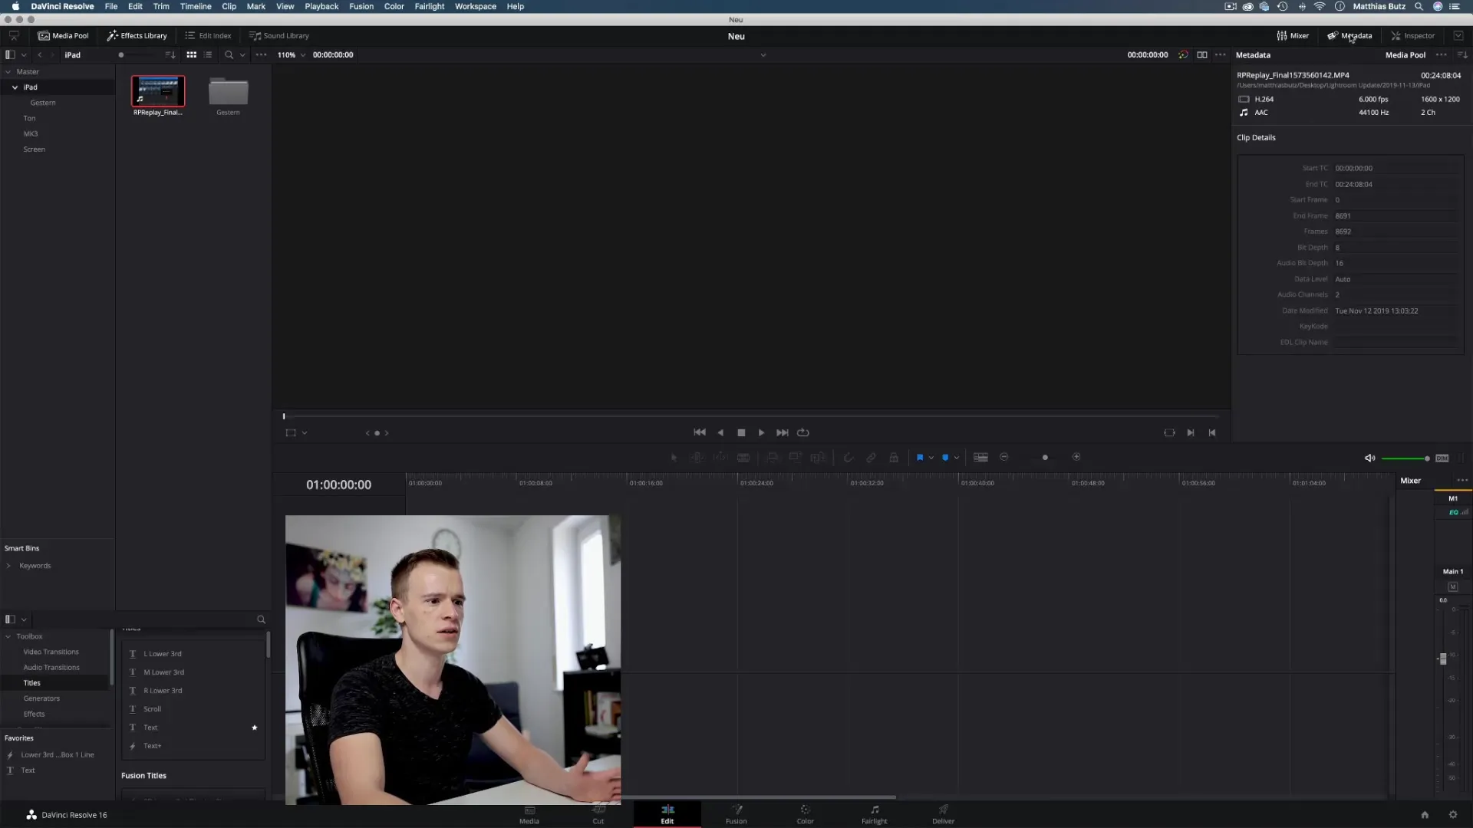Image resolution: width=1473 pixels, height=828 pixels.
Task: Select RPReplay_Final clip thumbnail
Action: [158, 91]
